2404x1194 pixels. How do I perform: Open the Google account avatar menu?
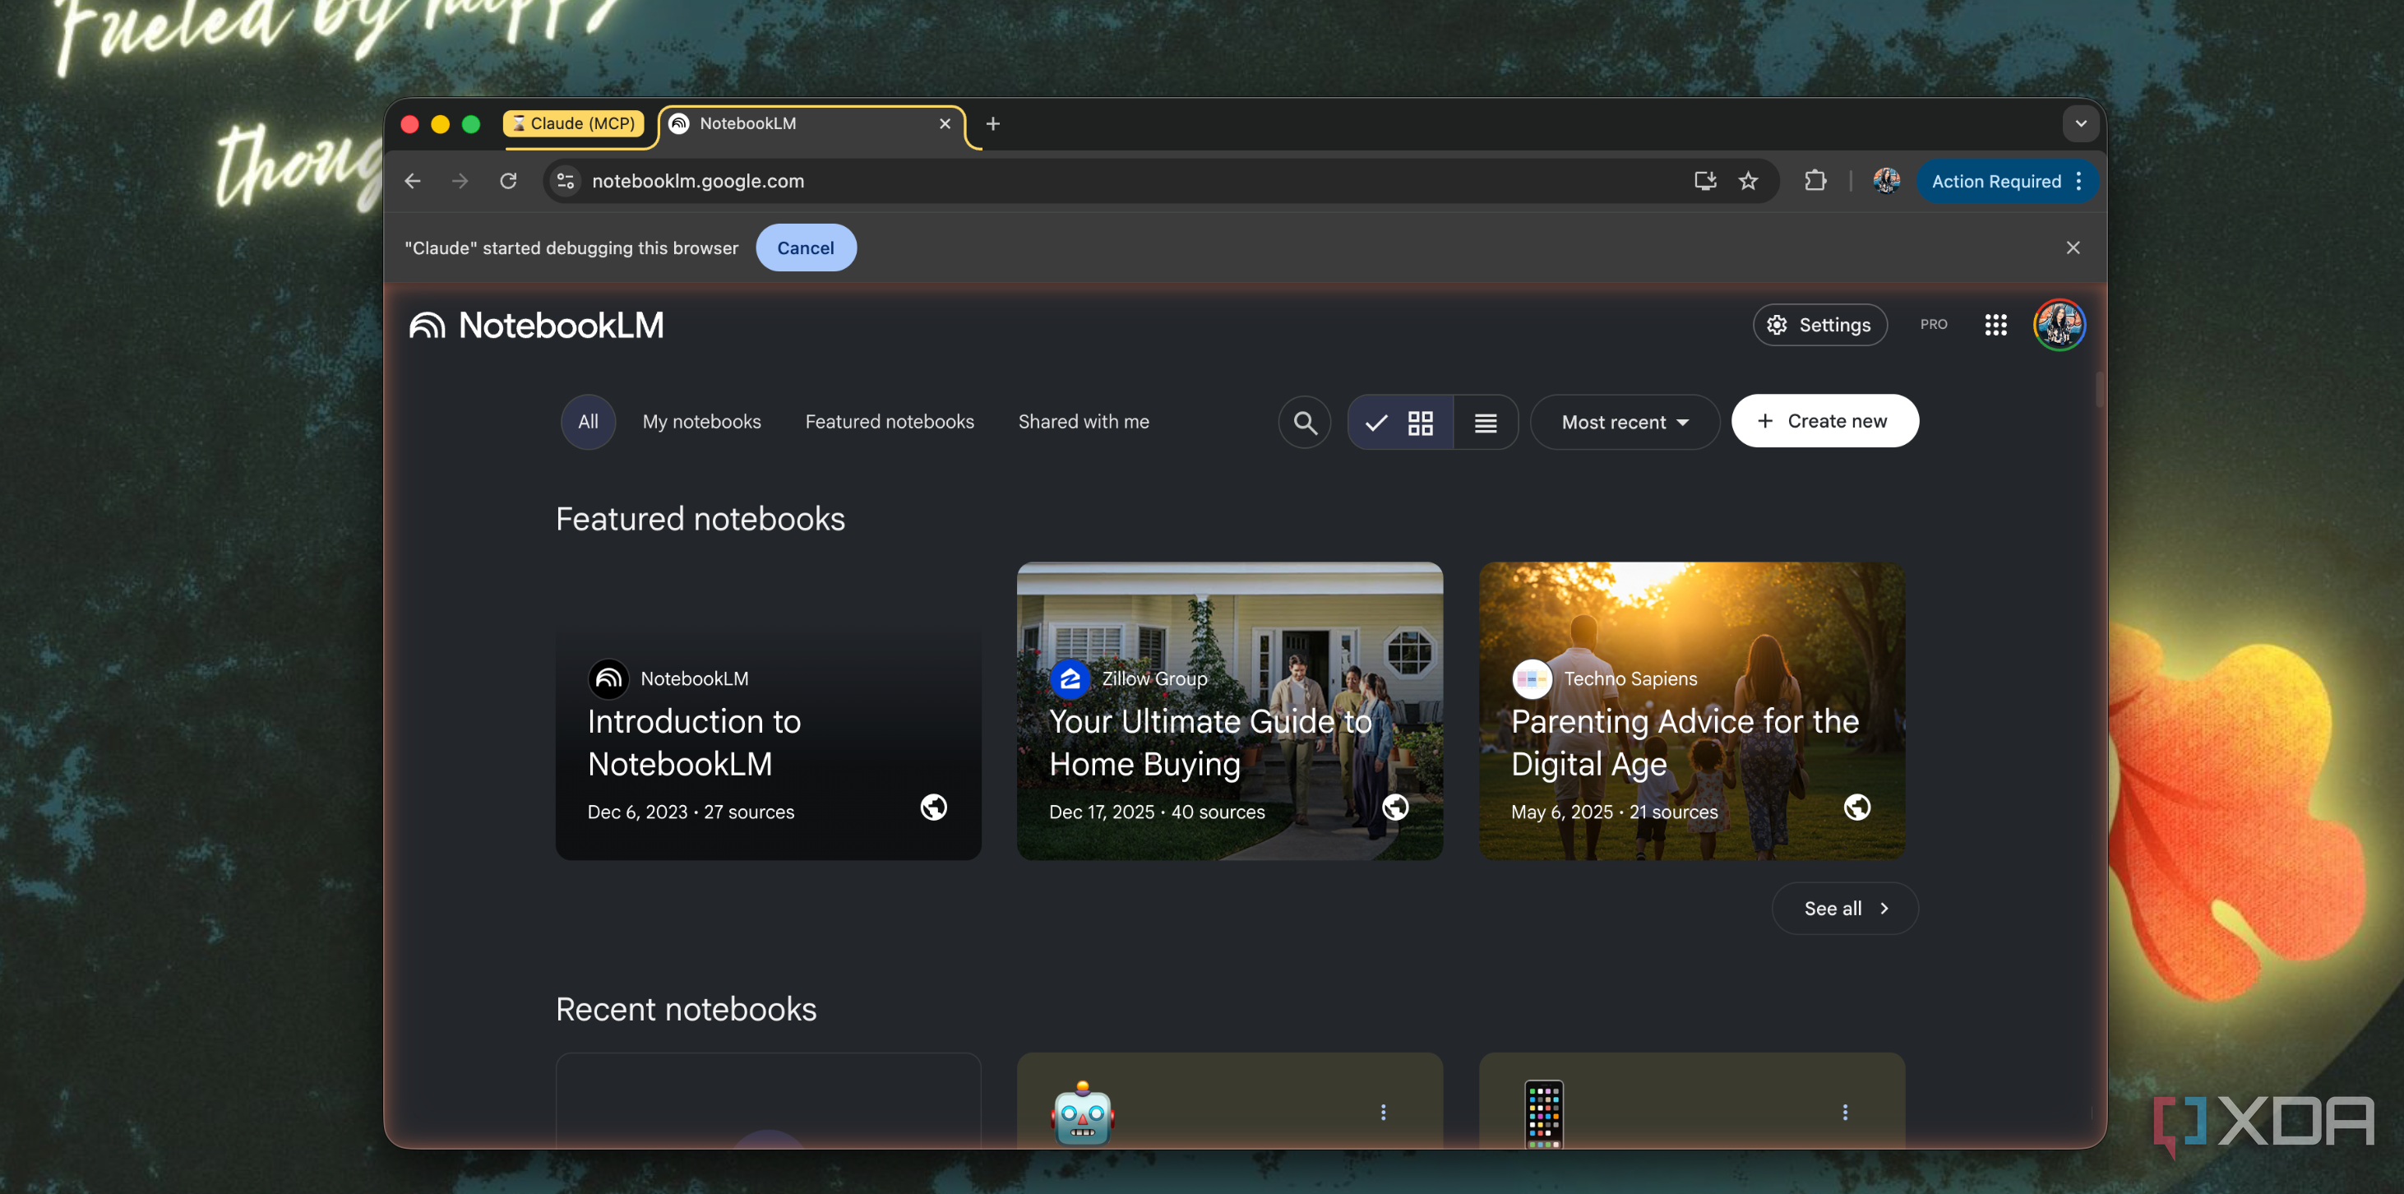click(x=2059, y=325)
